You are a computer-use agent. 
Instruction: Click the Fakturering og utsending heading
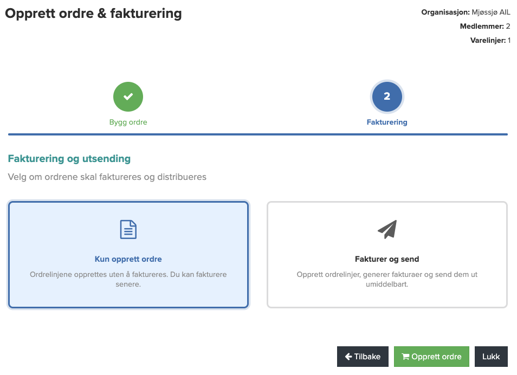(x=69, y=159)
